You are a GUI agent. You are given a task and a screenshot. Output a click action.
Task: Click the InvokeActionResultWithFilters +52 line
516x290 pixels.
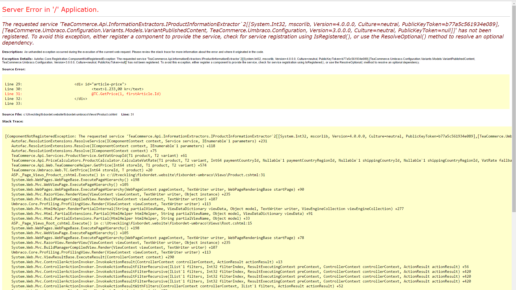point(177,286)
